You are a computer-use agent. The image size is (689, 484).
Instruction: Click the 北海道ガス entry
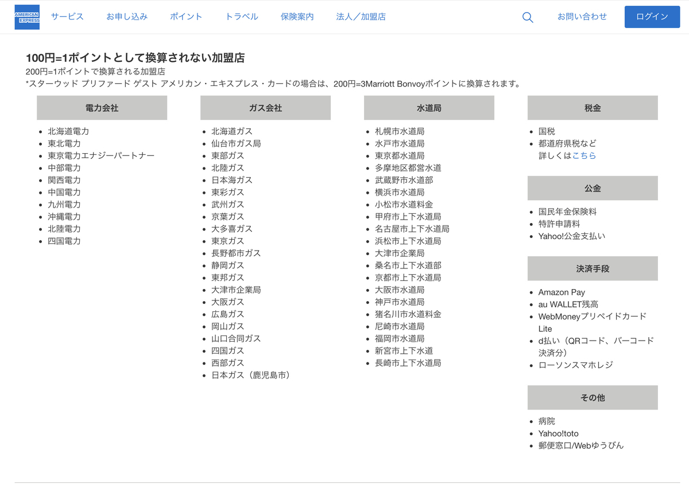(x=232, y=131)
